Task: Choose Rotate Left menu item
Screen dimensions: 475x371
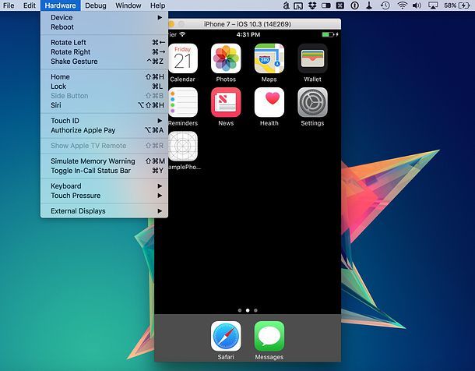Action: (x=104, y=42)
